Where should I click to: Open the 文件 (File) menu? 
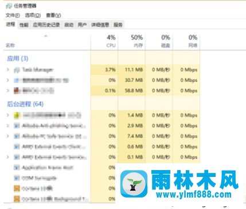pos(13,15)
